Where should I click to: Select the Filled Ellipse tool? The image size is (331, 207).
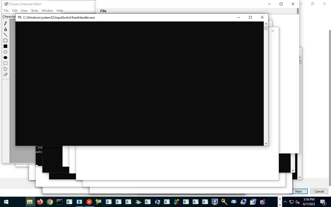(5, 58)
